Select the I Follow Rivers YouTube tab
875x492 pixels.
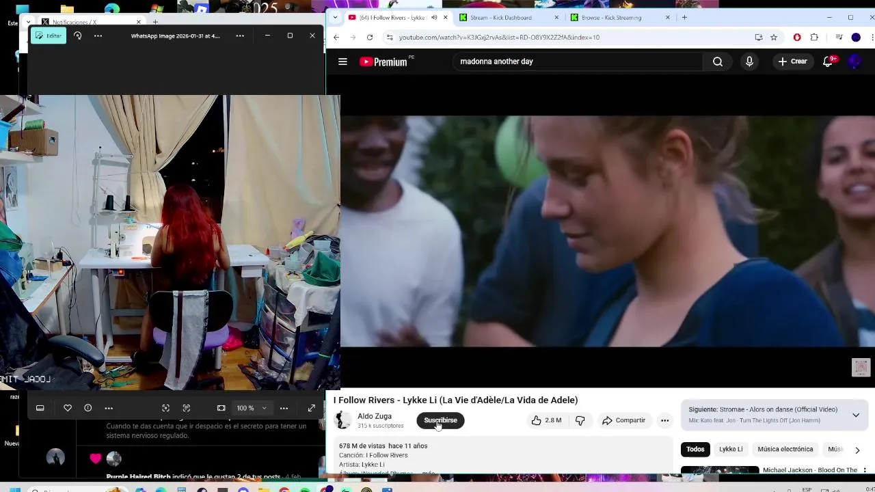tap(391, 17)
